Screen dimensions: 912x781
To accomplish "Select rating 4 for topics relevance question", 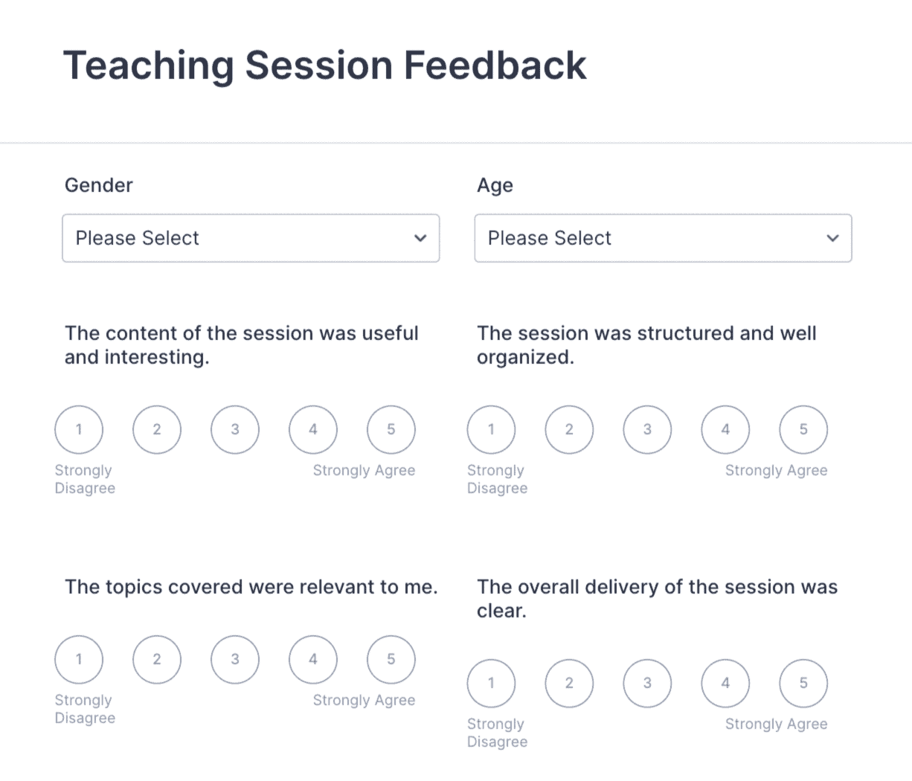I will tap(312, 659).
